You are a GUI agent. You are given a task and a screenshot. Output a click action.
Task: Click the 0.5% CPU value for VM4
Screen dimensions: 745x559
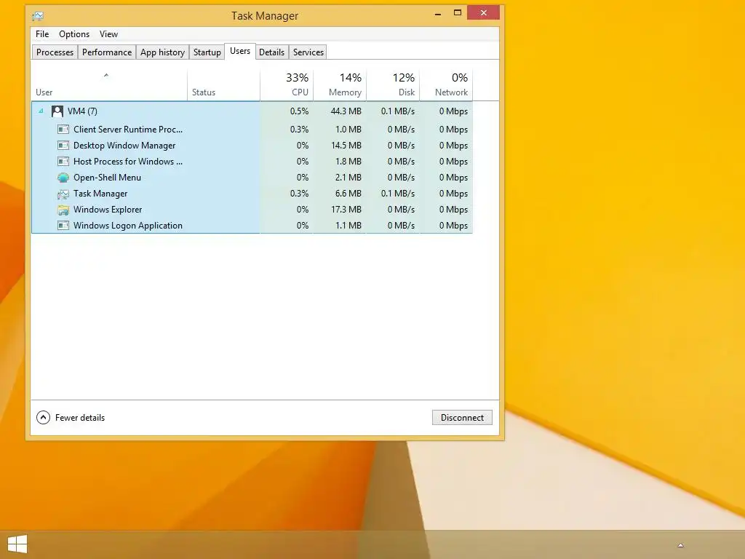tap(299, 111)
